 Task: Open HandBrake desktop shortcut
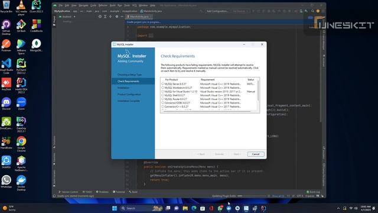(x=6, y=143)
